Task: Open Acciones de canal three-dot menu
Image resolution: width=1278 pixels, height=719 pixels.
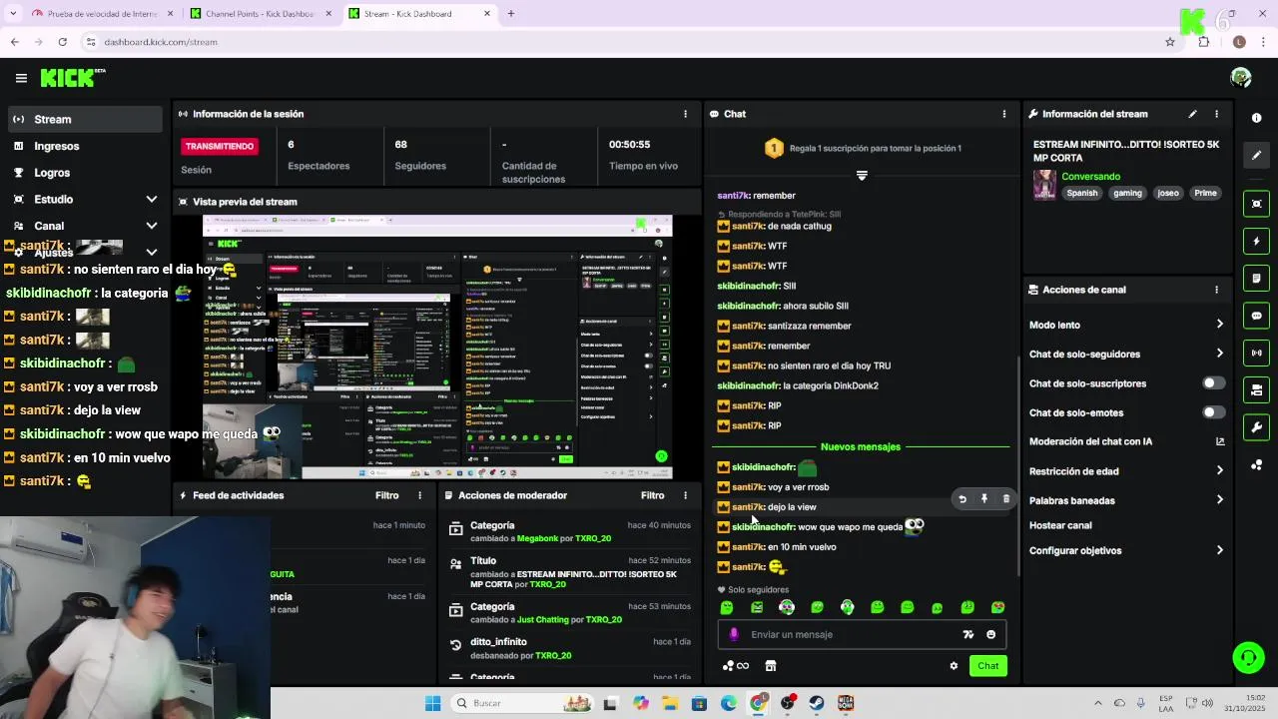Action: (x=1216, y=290)
